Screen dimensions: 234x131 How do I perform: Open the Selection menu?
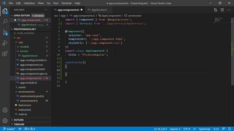point(29,3)
